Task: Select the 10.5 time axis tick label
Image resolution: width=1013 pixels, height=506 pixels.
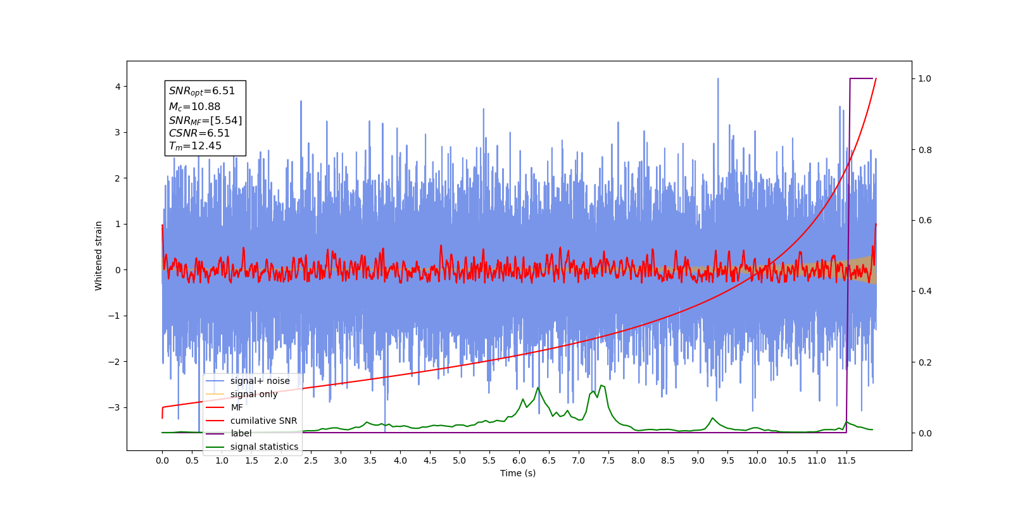Action: pyautogui.click(x=787, y=460)
